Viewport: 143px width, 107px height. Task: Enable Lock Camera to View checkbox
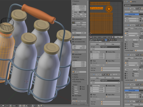pos(73,42)
